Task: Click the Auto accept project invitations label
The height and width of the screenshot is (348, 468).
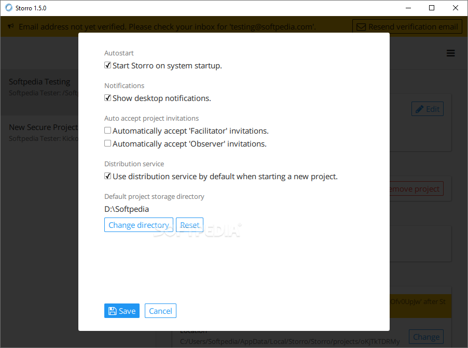Action: click(152, 119)
